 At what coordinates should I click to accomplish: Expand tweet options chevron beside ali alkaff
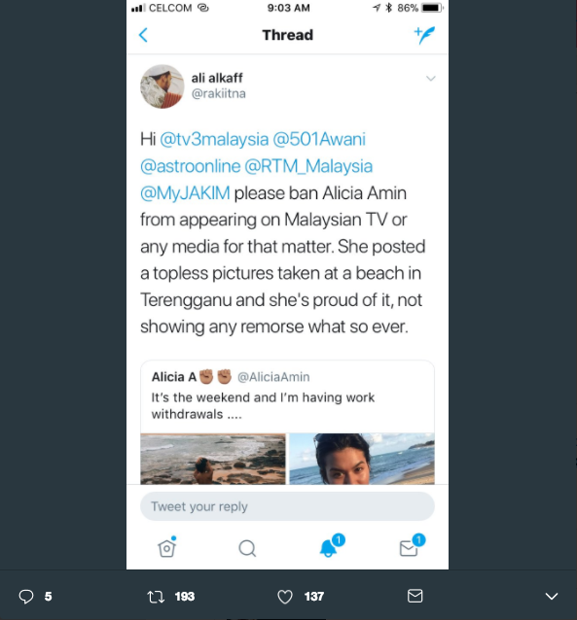430,79
